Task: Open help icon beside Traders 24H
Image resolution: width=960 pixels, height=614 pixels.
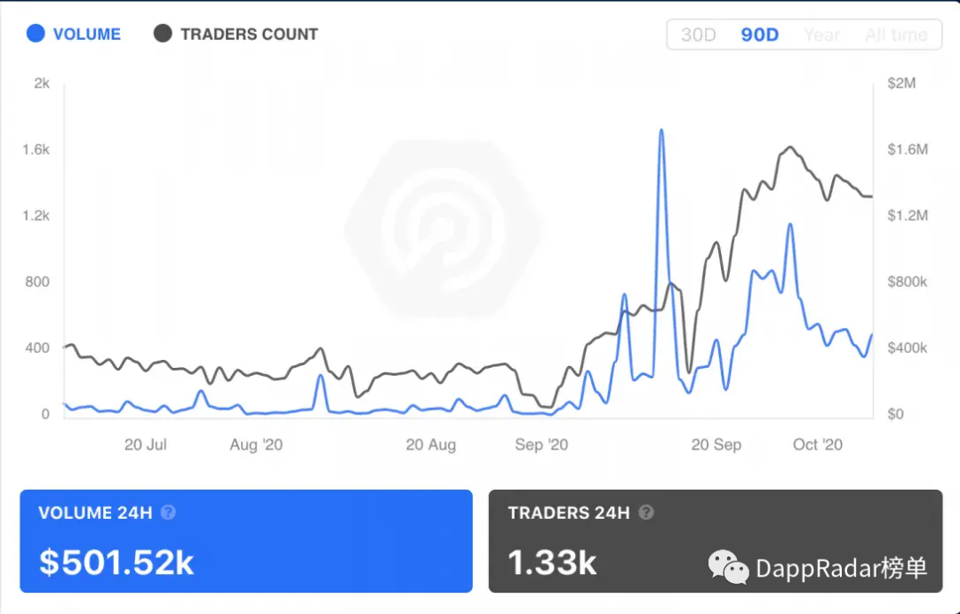Action: tap(646, 513)
